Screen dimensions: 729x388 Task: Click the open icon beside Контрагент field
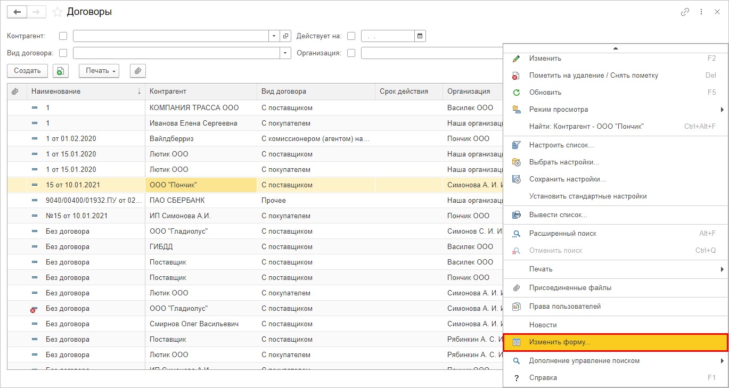coord(286,36)
